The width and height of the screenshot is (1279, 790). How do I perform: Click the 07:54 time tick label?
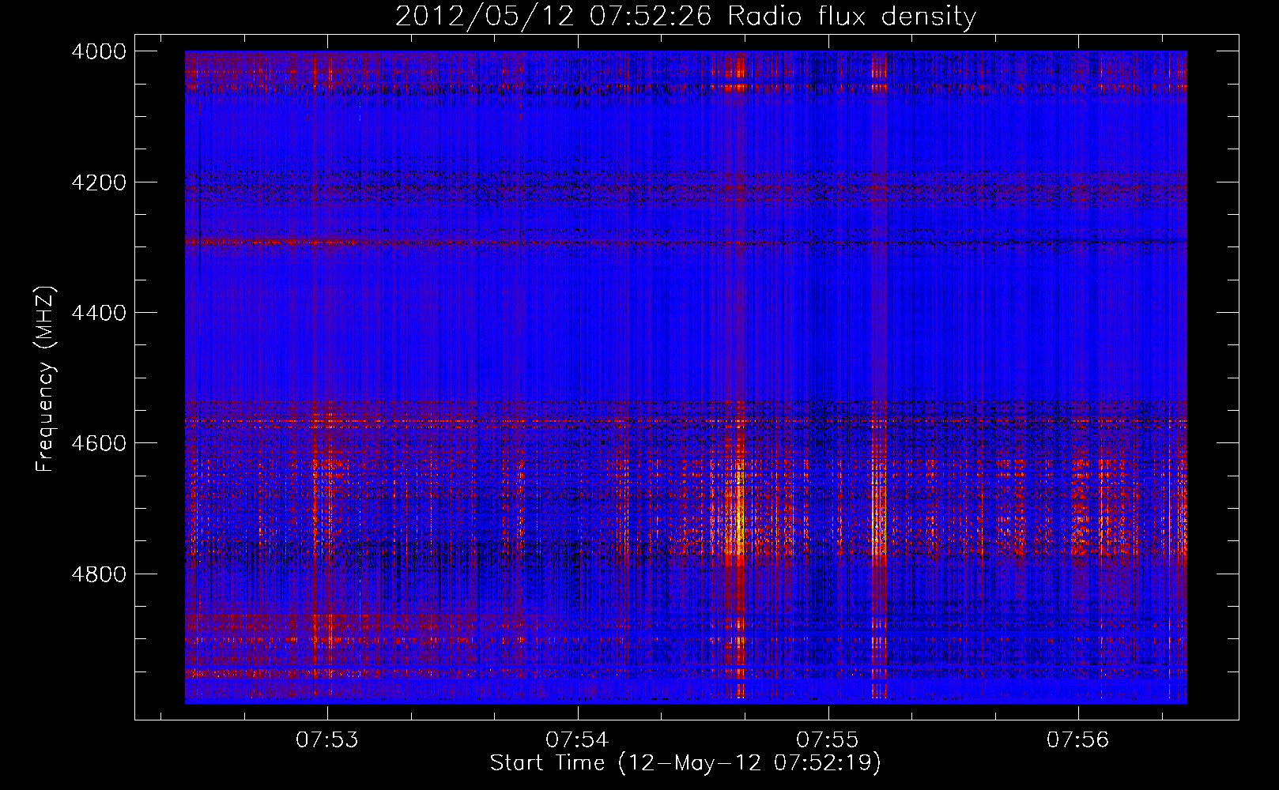577,739
